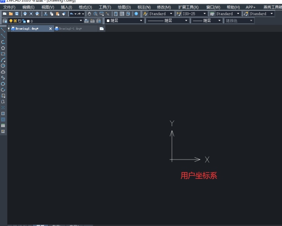Image resolution: width=282 pixels, height=226 pixels.
Task: Click the Save disk icon
Action: 17,14
